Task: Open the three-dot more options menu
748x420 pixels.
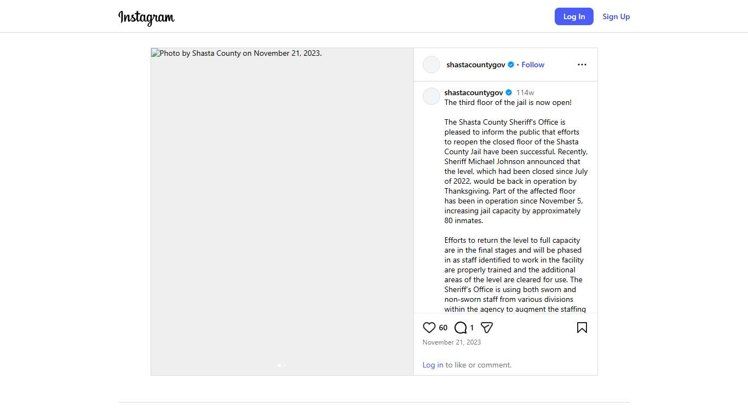Action: tap(582, 65)
